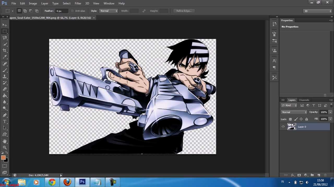Open Google Chrome from the taskbar
The height and width of the screenshot is (187, 334).
pos(52,182)
